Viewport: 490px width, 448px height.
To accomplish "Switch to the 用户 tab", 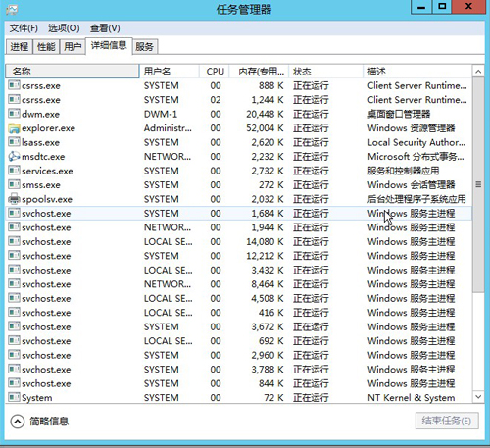I will (73, 47).
